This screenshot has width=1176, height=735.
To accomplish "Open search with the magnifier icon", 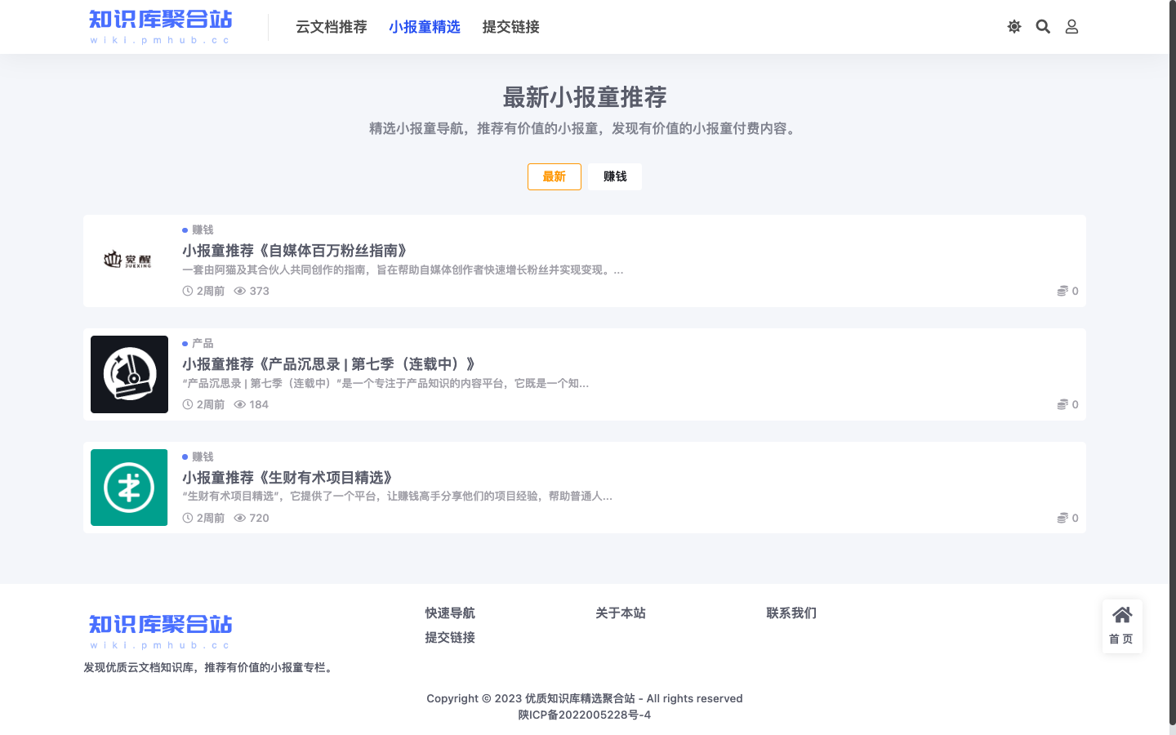I will pos(1042,26).
